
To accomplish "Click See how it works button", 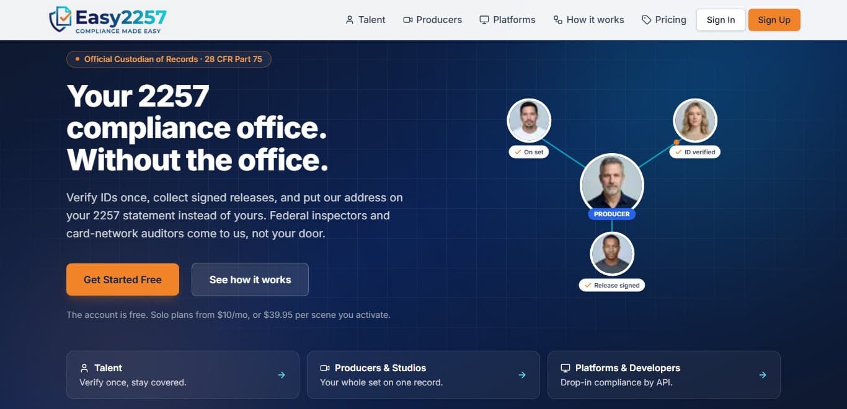I will point(250,279).
